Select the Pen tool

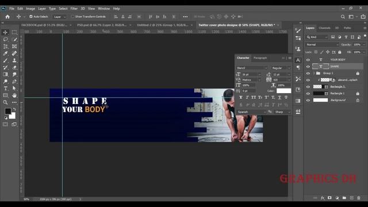coord(14,82)
